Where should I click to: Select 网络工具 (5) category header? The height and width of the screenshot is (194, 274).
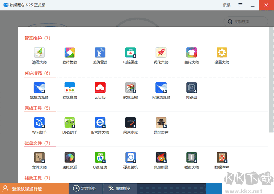pos(37,108)
